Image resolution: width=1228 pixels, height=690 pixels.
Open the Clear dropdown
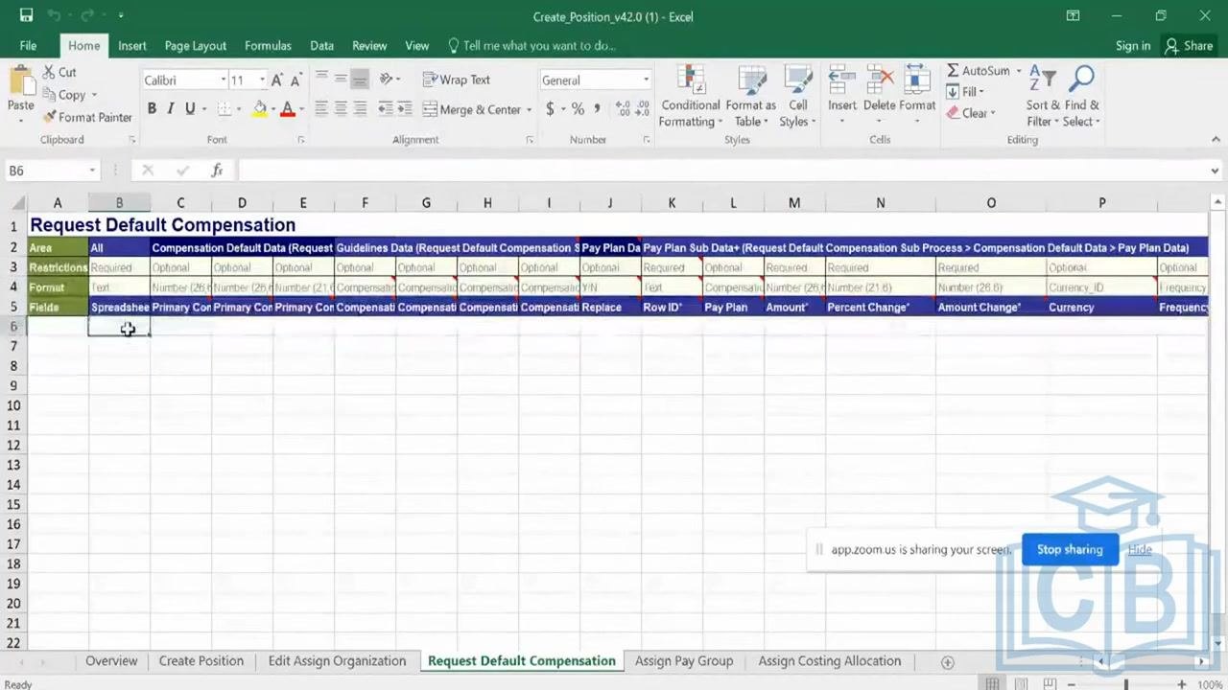click(x=971, y=113)
